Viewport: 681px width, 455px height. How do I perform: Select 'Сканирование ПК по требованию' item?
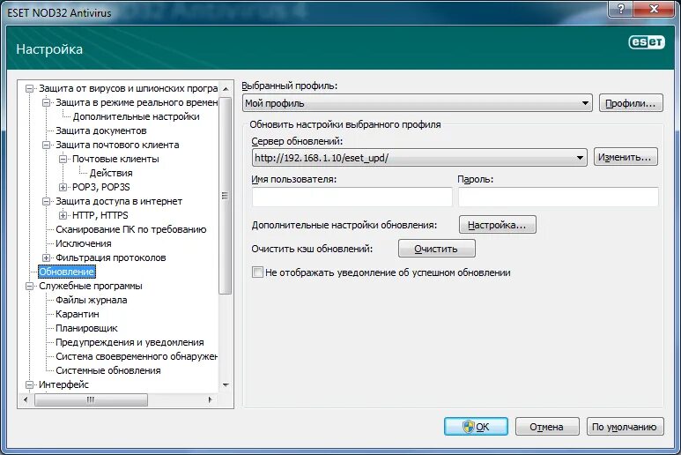coord(130,229)
